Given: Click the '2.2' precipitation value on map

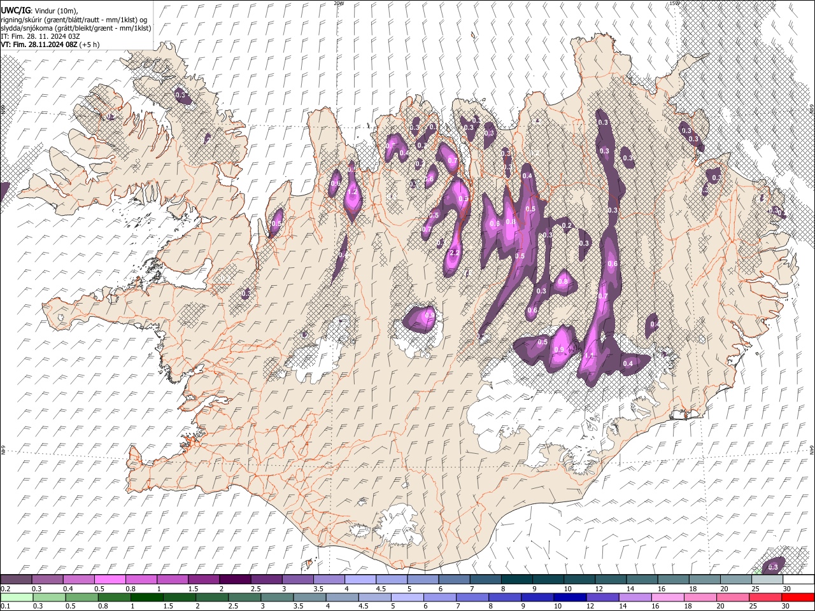Looking at the screenshot, I should click(x=454, y=253).
